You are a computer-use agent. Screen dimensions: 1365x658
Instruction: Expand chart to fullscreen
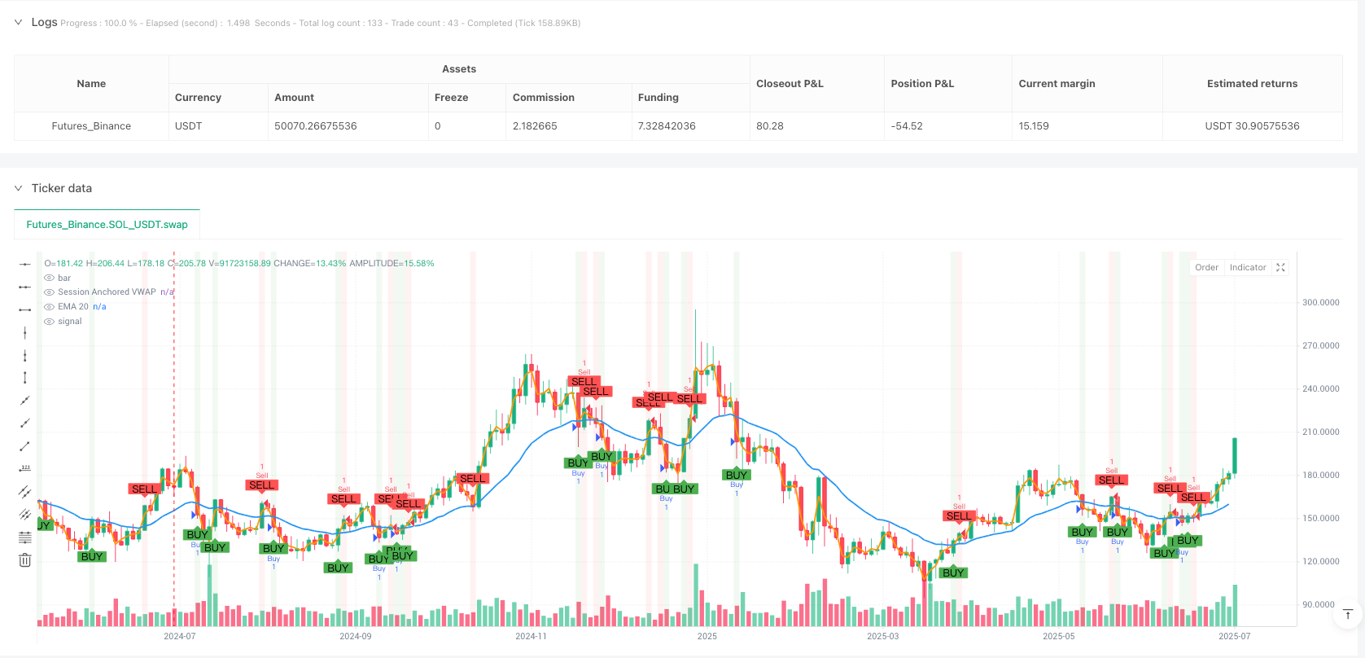(1280, 267)
